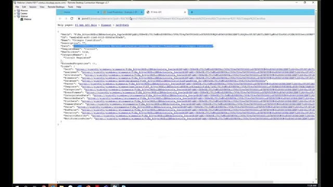Open the GetByPath help link
This screenshot has width=333, height=187.
(x=122, y=25)
